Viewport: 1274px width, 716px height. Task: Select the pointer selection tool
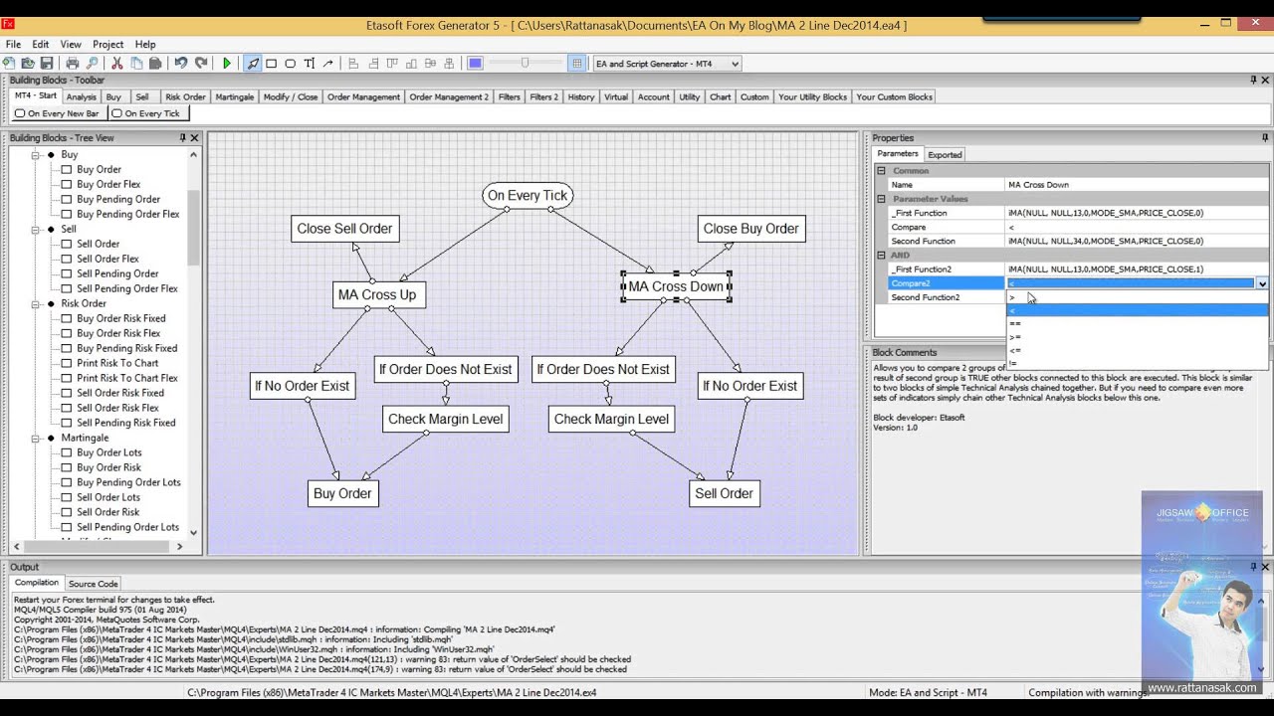(253, 64)
